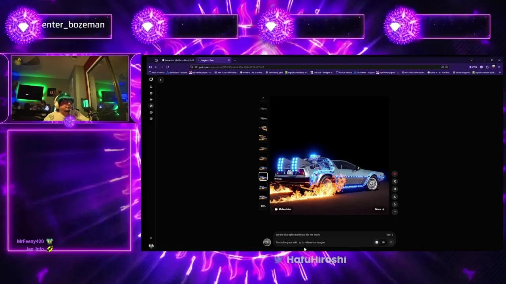Bookmark this page with star icon
Viewport: 506px width, 284px height.
tap(447, 67)
